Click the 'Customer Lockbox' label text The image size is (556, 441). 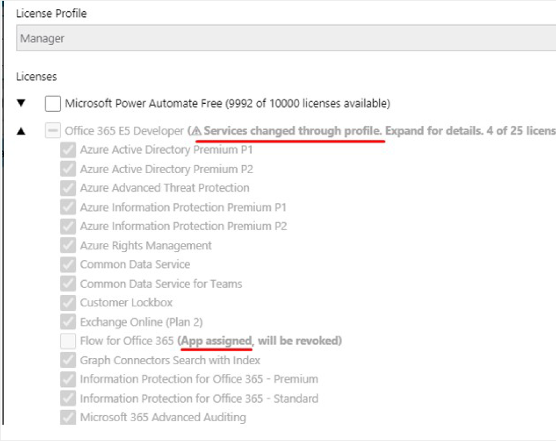(x=126, y=302)
